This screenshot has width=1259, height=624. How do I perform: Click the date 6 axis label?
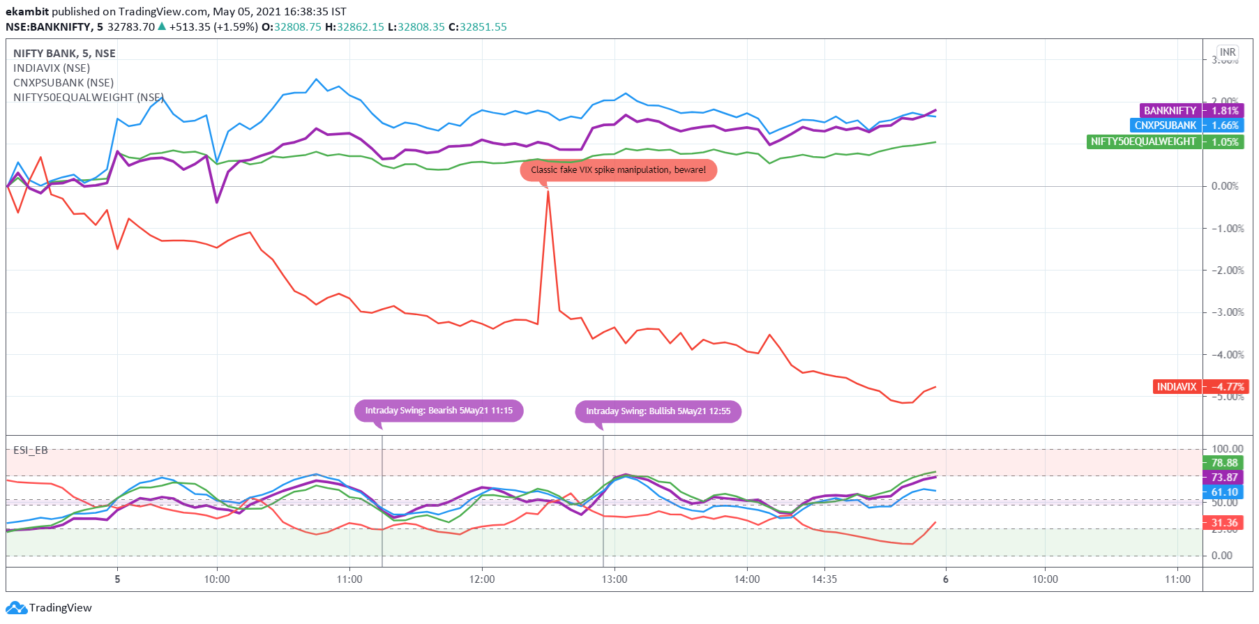[945, 579]
